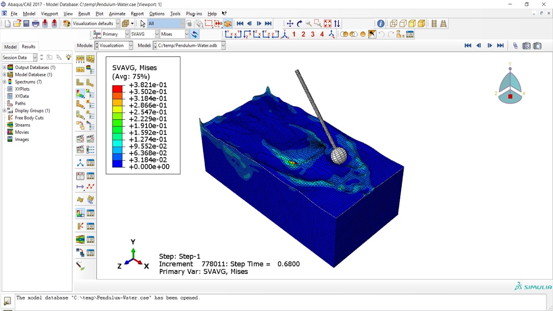Switch to the Model tab
Viewport: 553px width, 311px height.
[x=10, y=47]
